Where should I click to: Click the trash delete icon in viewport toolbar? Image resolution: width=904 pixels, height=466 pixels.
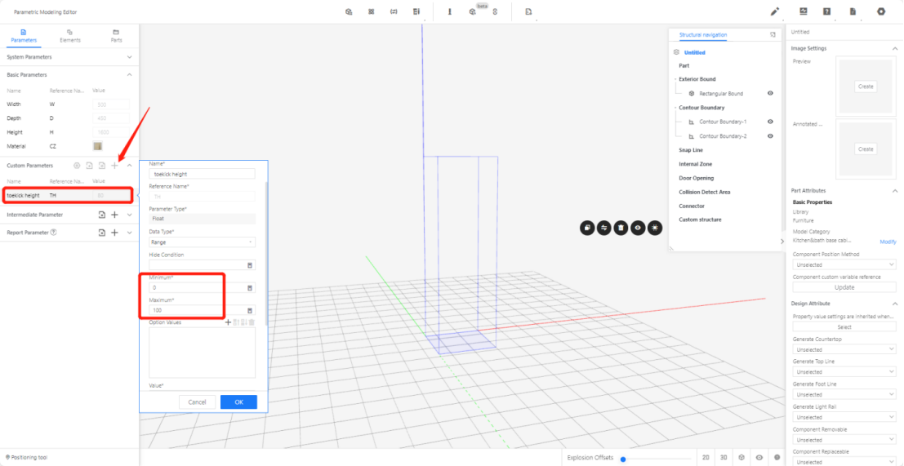621,228
